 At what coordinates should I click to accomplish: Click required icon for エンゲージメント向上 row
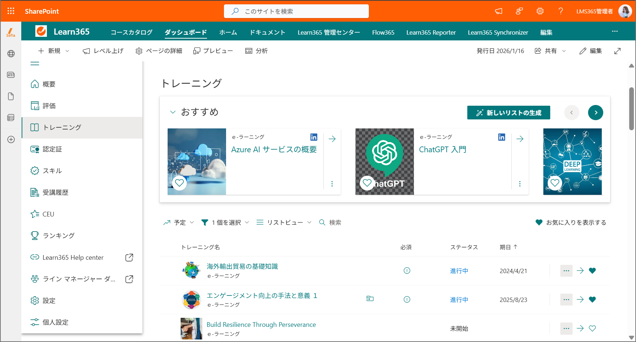pos(407,299)
